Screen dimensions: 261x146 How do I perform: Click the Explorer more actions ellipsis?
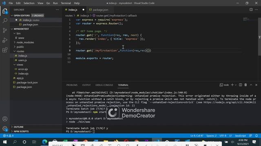57,10
